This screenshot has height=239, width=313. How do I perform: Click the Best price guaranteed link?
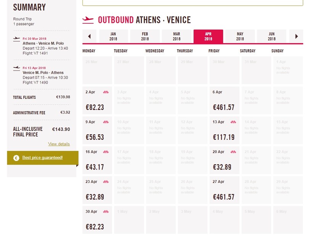click(x=42, y=158)
